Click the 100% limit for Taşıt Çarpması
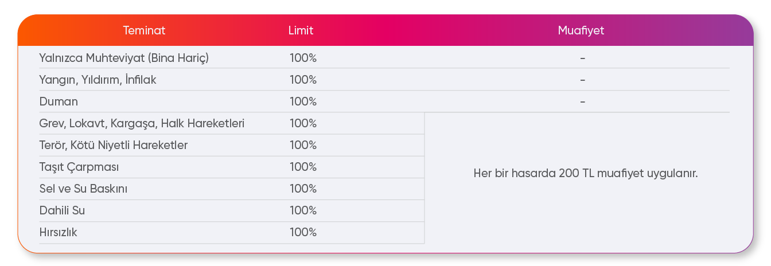771x266 pixels. 303,167
